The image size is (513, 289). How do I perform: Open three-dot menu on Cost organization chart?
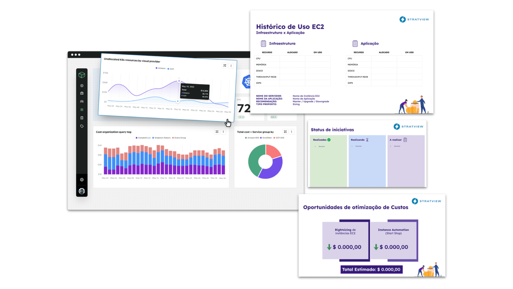[223, 132]
